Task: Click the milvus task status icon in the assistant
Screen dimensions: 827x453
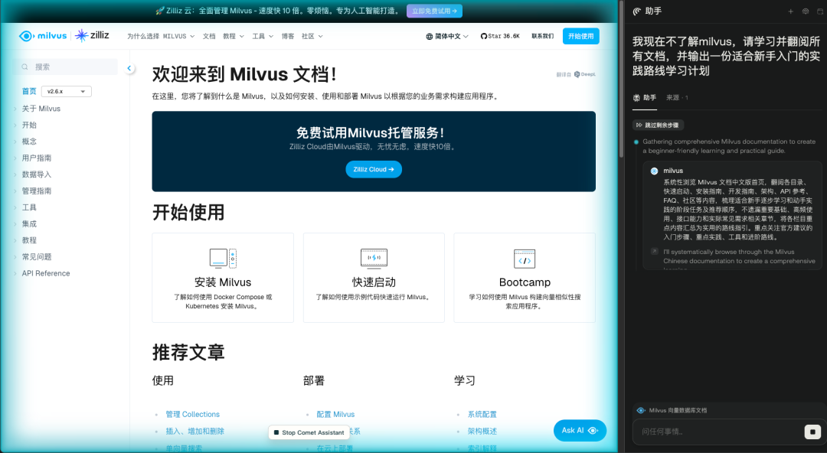Action: click(654, 171)
